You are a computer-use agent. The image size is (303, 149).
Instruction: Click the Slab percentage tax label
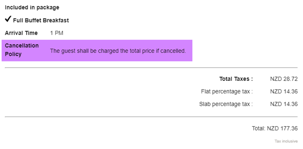(226, 104)
